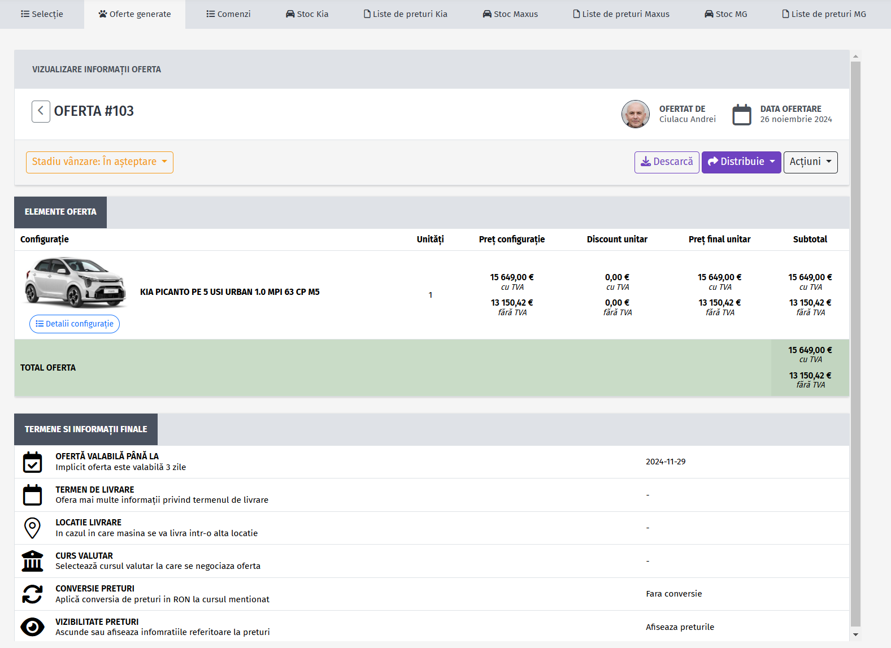Download the offer with Descarcă button
Viewport: 891px width, 648px height.
[667, 162]
